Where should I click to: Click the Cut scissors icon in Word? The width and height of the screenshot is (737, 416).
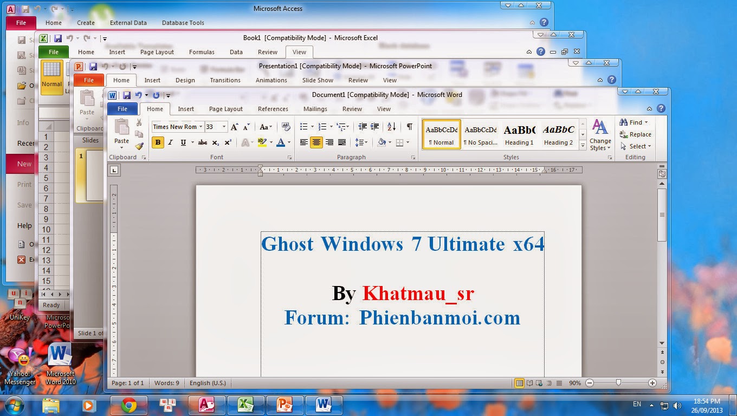tap(139, 122)
